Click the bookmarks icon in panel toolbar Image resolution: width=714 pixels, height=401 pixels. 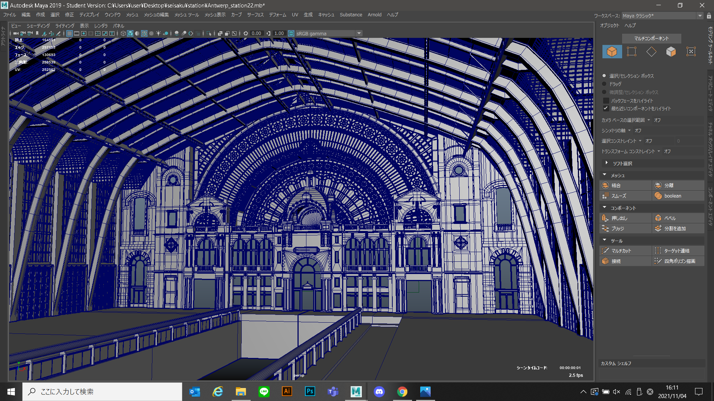37,33
